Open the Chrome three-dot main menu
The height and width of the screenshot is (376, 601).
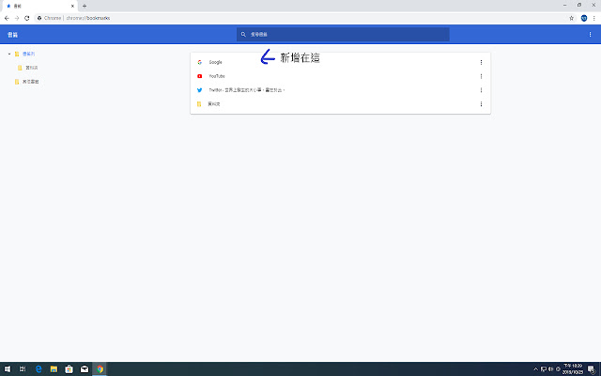[x=594, y=18]
